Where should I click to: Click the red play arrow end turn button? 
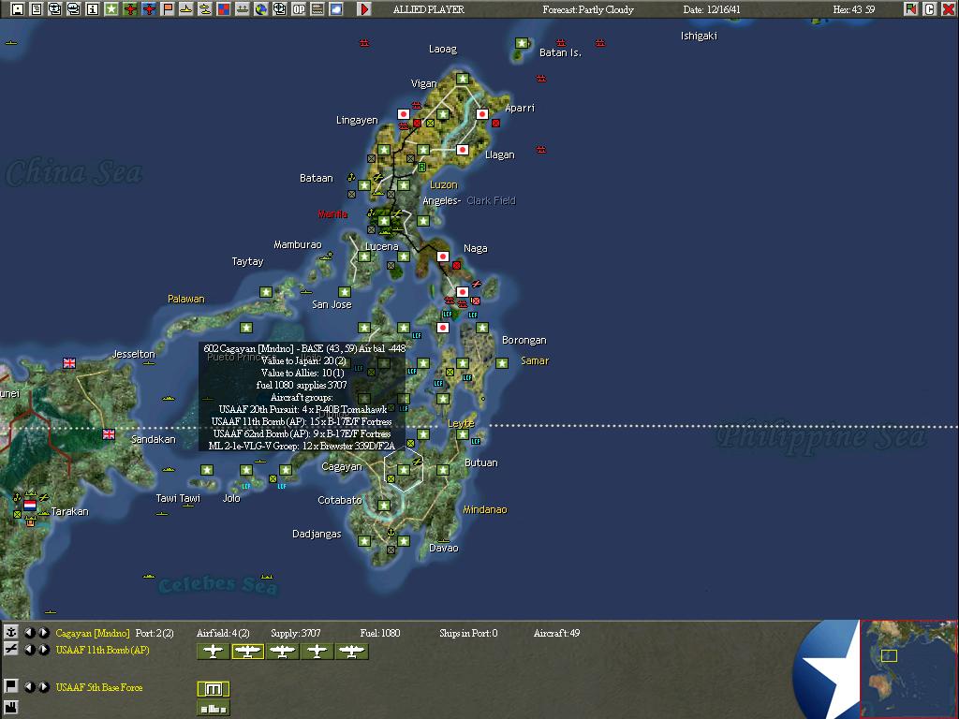(x=364, y=9)
